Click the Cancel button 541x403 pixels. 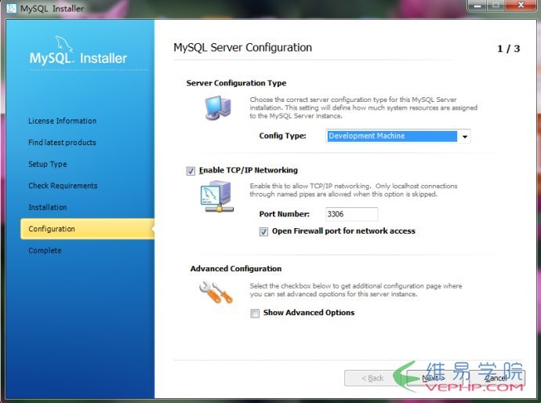[496, 378]
